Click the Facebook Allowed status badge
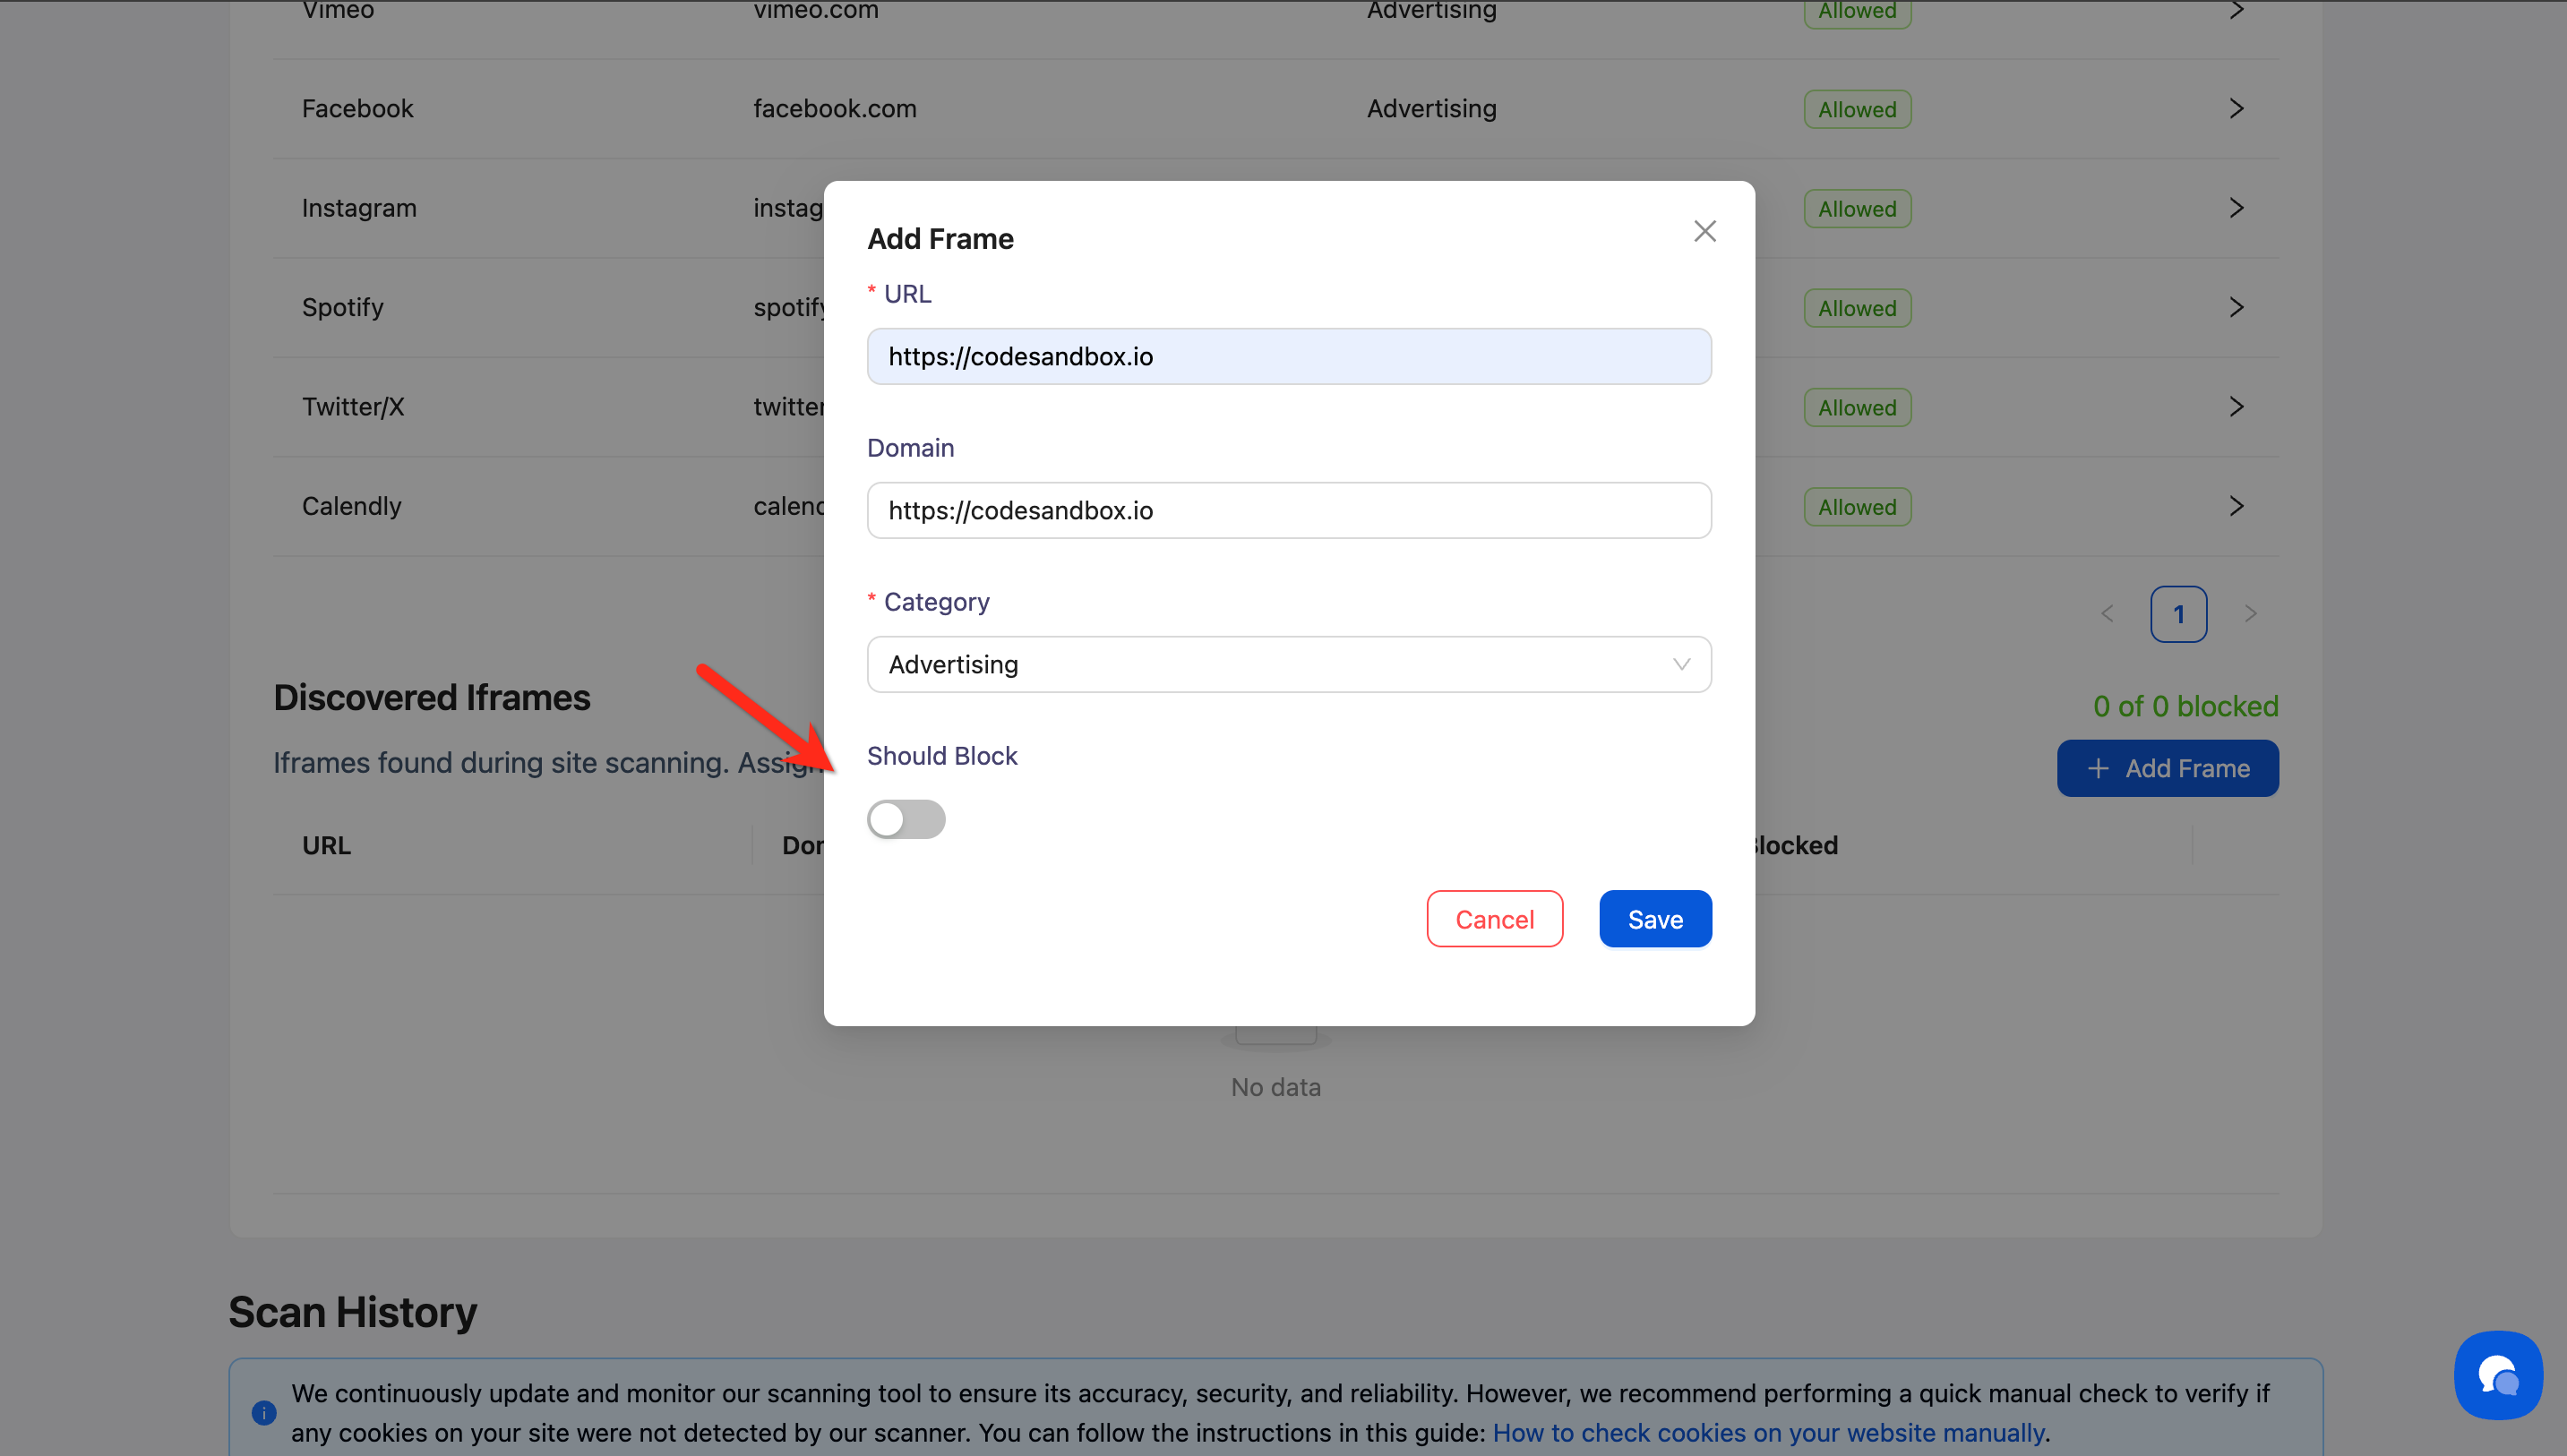2567x1456 pixels. [1856, 109]
